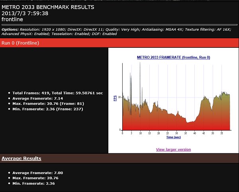This screenshot has width=239, height=192.
Task: Select the METRO 2033 BENCHMARK RESULTS title
Action: 48,7
